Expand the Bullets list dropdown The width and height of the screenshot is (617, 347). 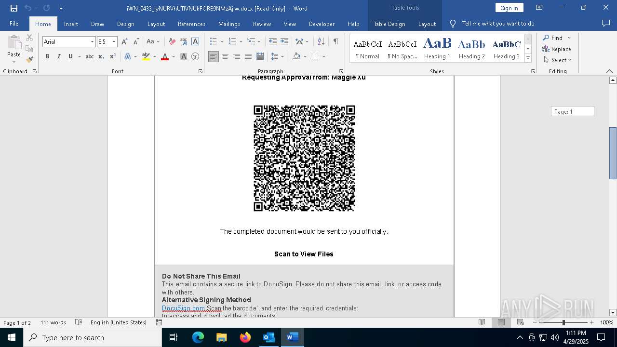[222, 42]
